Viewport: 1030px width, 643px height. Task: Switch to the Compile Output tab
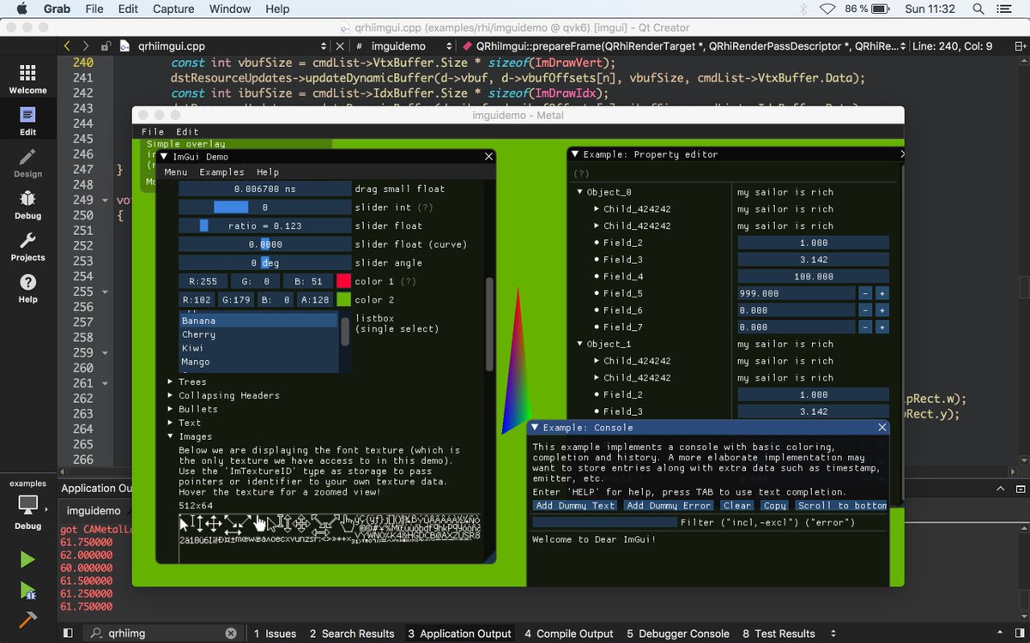(x=568, y=634)
